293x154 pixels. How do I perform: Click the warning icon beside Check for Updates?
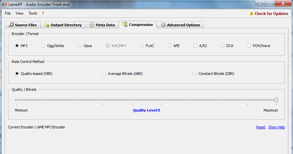pyautogui.click(x=252, y=14)
